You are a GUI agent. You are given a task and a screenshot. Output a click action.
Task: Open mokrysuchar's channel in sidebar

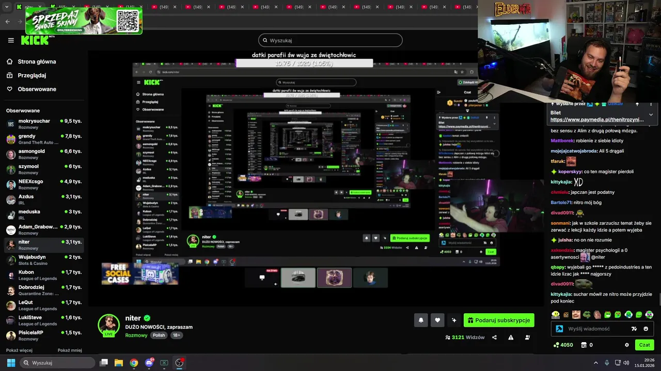44,124
